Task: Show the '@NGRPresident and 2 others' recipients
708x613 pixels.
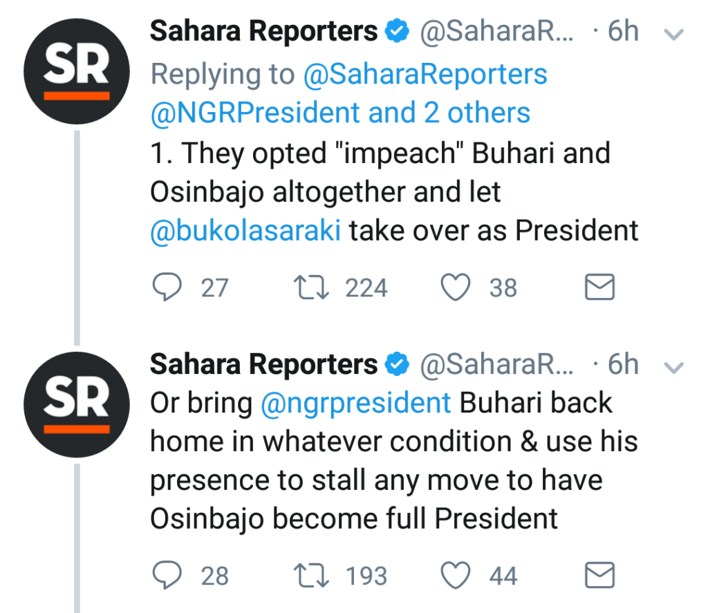Action: point(340,112)
